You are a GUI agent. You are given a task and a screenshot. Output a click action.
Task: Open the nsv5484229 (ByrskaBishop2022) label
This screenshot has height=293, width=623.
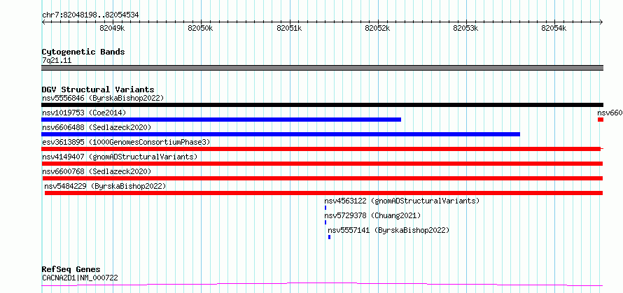click(105, 186)
